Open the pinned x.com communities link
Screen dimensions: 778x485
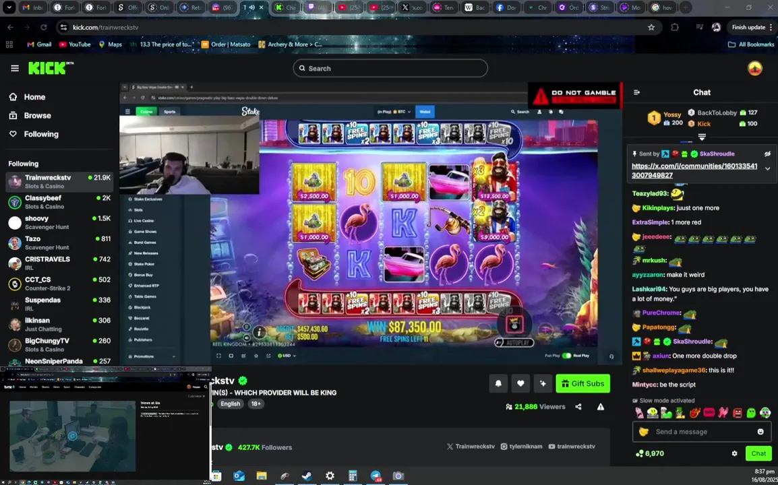(x=694, y=170)
